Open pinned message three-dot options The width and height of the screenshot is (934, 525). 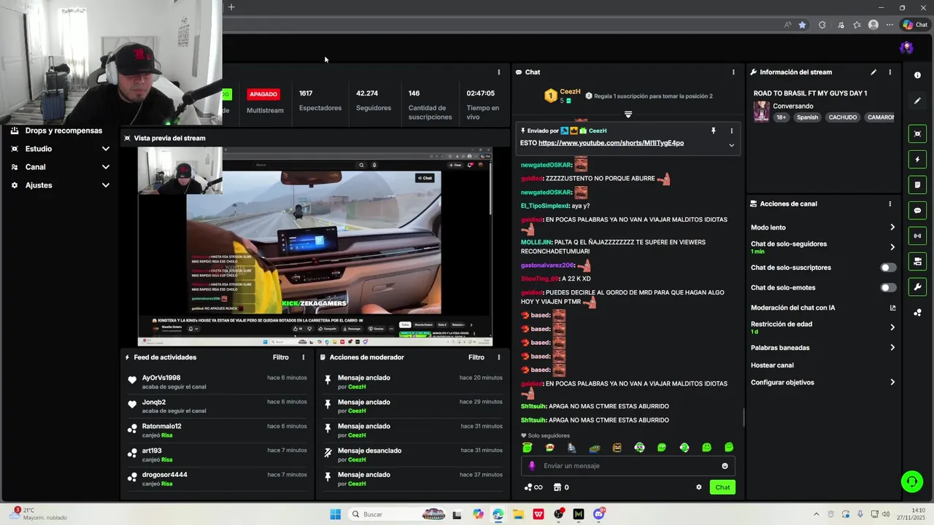click(731, 131)
